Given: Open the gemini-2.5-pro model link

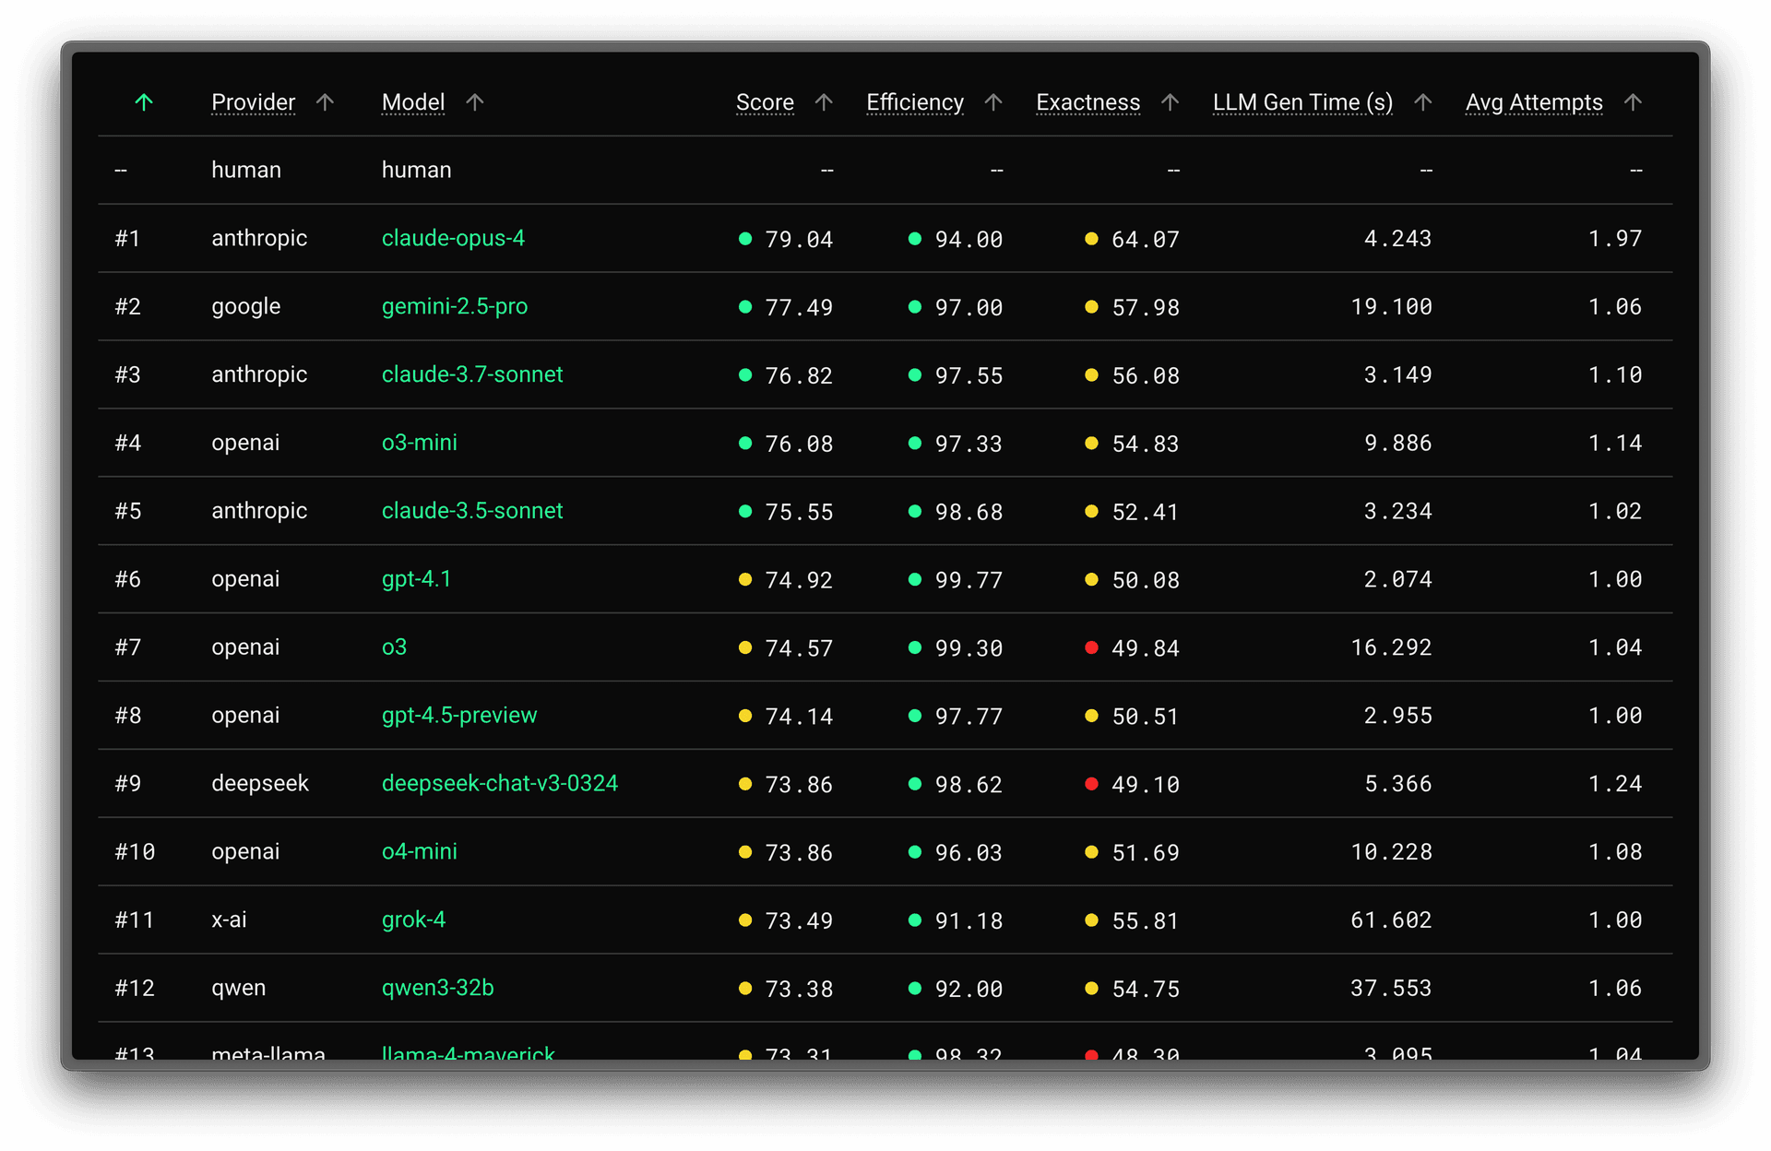Looking at the screenshot, I should [x=455, y=306].
